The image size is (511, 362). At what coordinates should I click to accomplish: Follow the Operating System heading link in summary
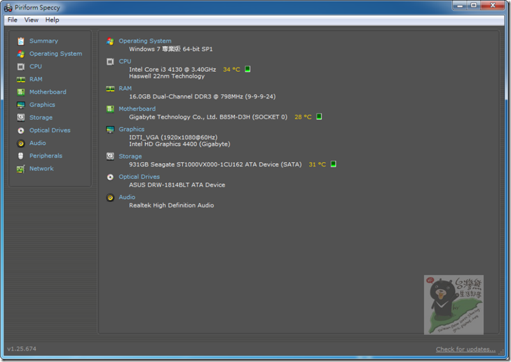pyautogui.click(x=145, y=41)
